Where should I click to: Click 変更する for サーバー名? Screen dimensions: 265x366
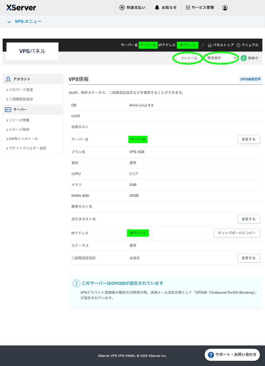pyautogui.click(x=248, y=139)
